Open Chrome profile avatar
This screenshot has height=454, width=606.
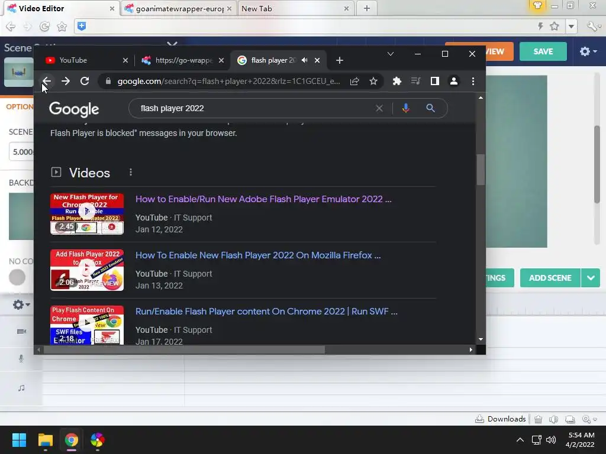click(454, 81)
